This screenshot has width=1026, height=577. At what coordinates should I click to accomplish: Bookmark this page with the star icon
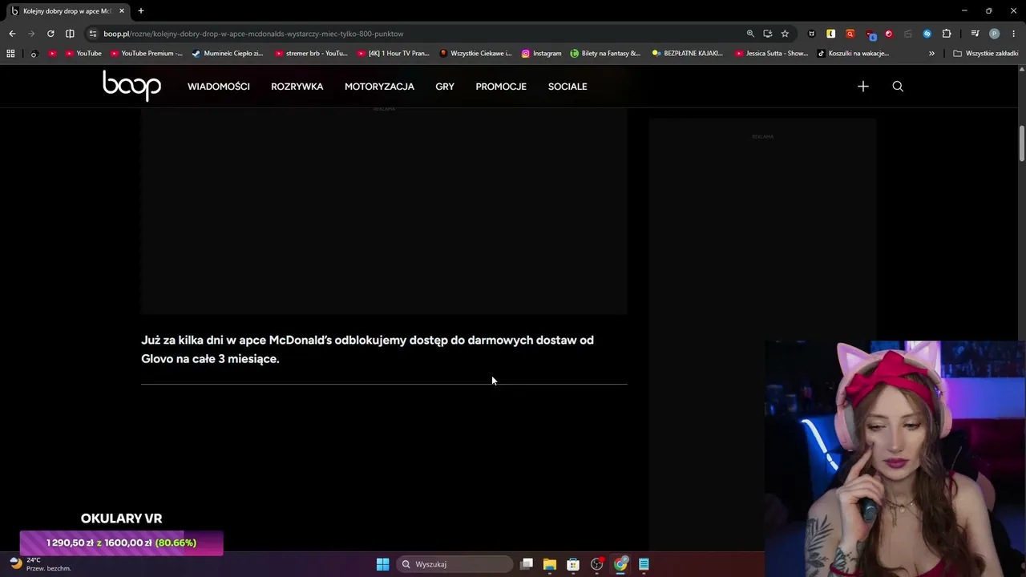pyautogui.click(x=785, y=34)
